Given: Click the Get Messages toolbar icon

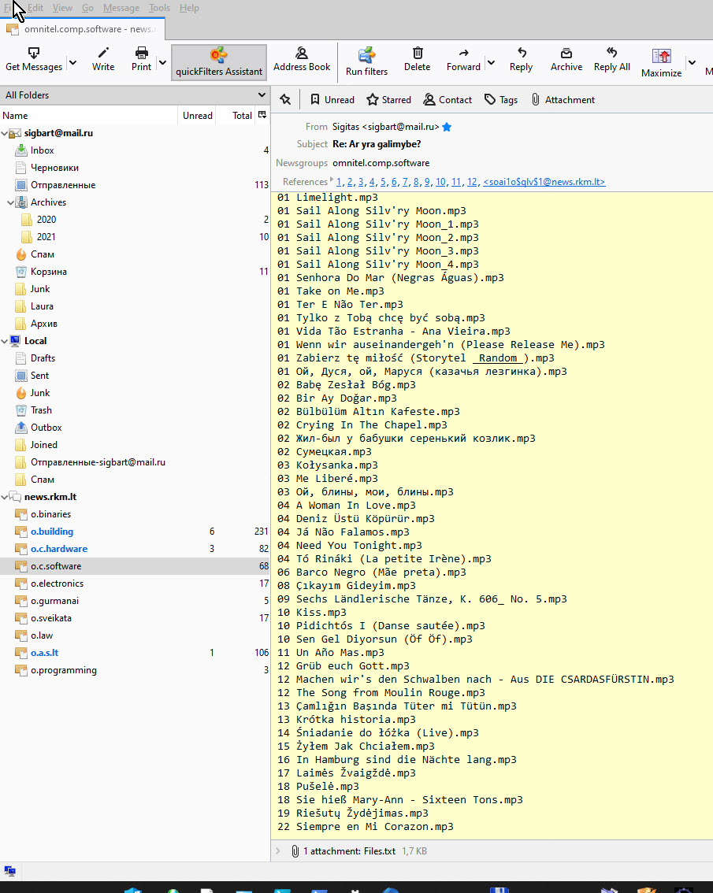Looking at the screenshot, I should click(33, 54).
